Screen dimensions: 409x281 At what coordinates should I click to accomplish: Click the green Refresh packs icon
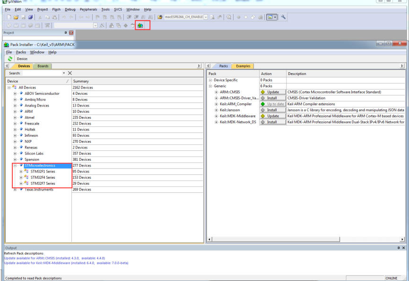[x=10, y=59]
